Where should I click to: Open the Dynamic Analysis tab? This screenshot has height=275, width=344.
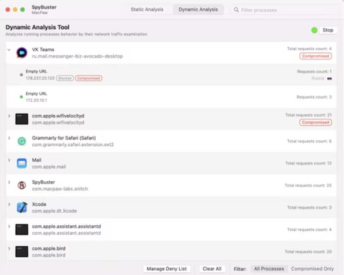click(198, 9)
